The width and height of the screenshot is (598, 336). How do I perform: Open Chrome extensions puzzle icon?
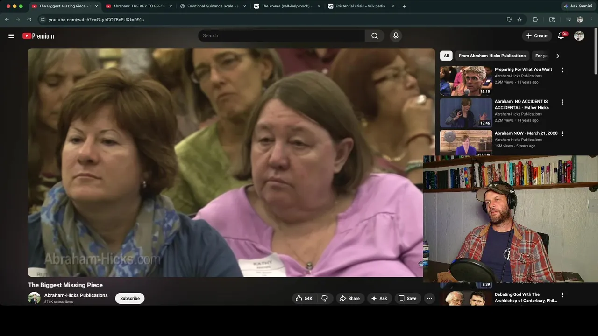(x=535, y=20)
